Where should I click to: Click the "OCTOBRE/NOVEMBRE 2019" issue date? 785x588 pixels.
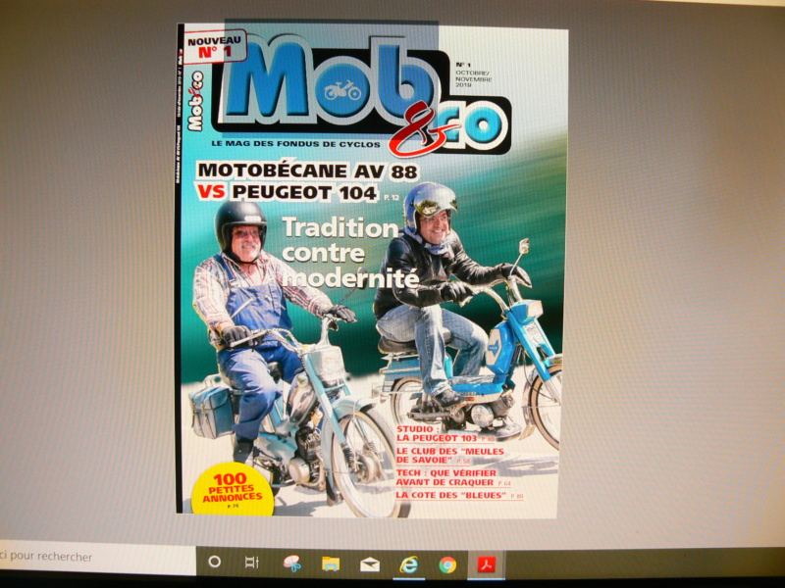click(474, 79)
